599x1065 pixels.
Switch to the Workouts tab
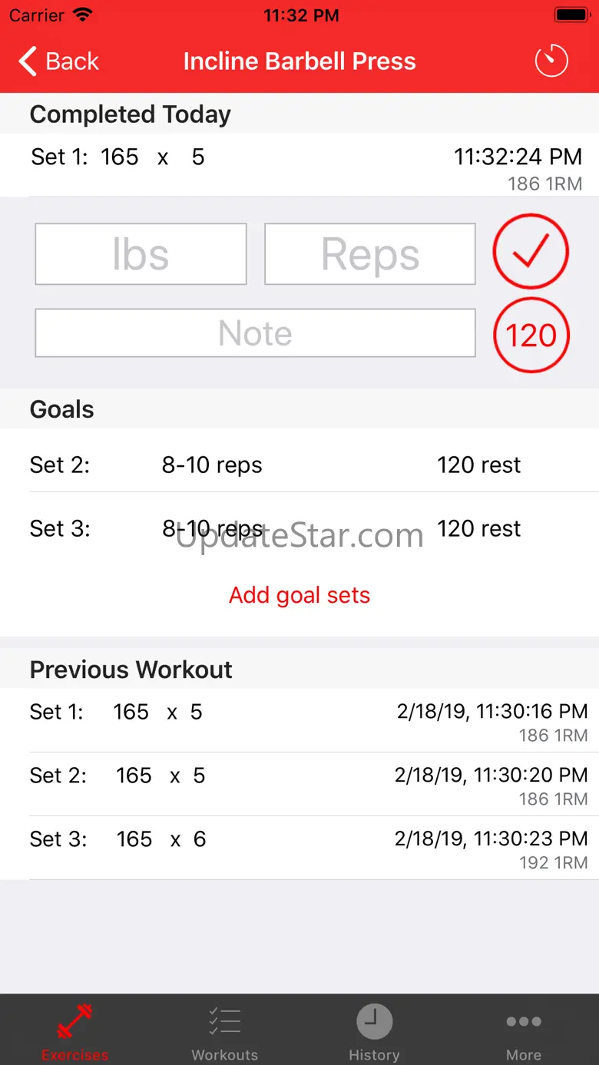224,1030
